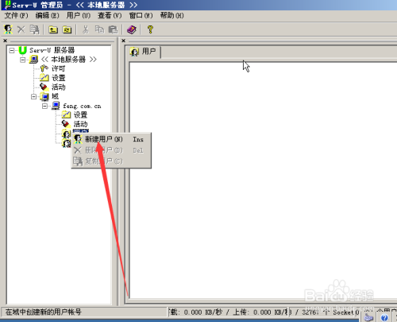
Task: Click the empty user list area
Action: point(263,180)
